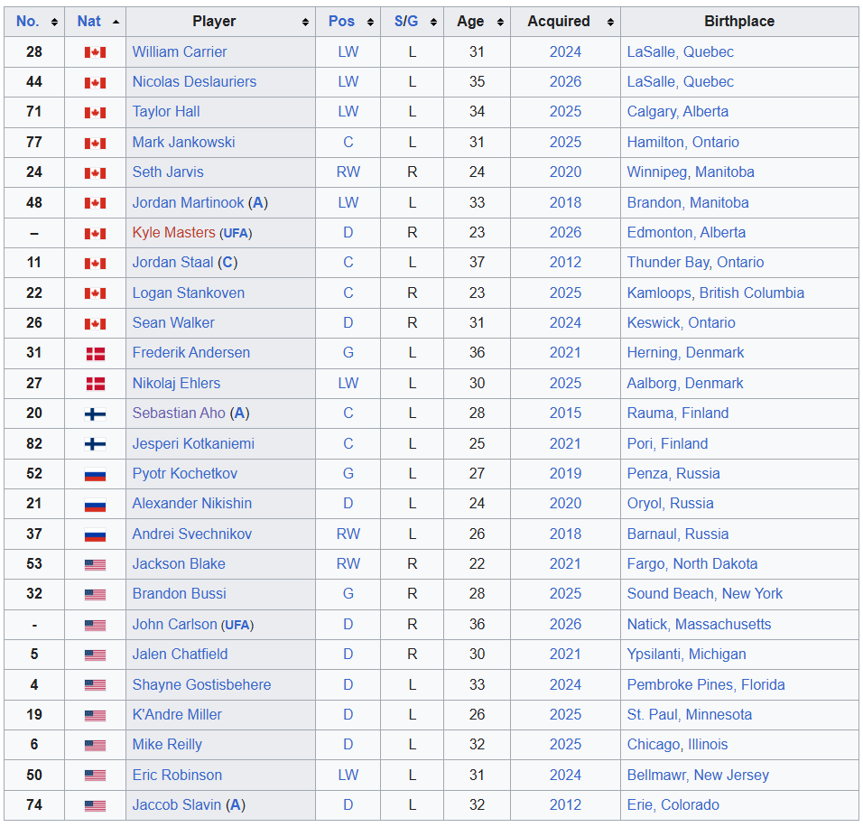Image resolution: width=863 pixels, height=827 pixels.
Task: Click US flag beside Jalen Chatfield
Action: pyautogui.click(x=95, y=655)
